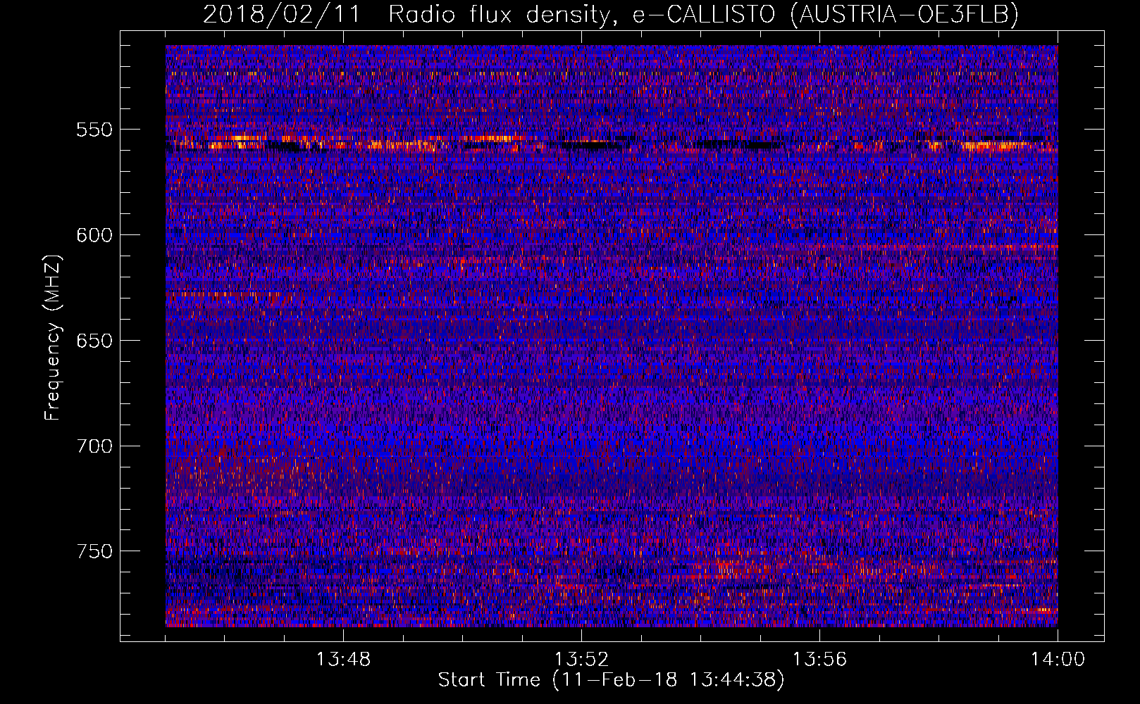Click the 650 frequency tick label
Image resolution: width=1140 pixels, height=704 pixels.
click(x=94, y=341)
